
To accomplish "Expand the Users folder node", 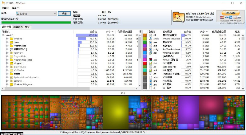I will pyautogui.click(x=7, y=42).
